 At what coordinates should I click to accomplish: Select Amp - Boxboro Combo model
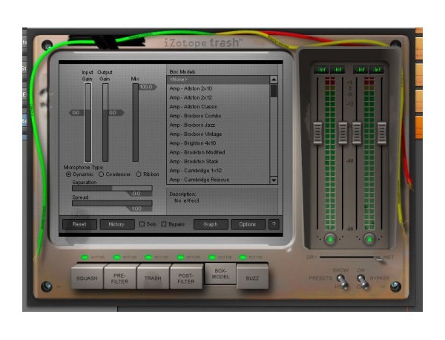pyautogui.click(x=218, y=116)
